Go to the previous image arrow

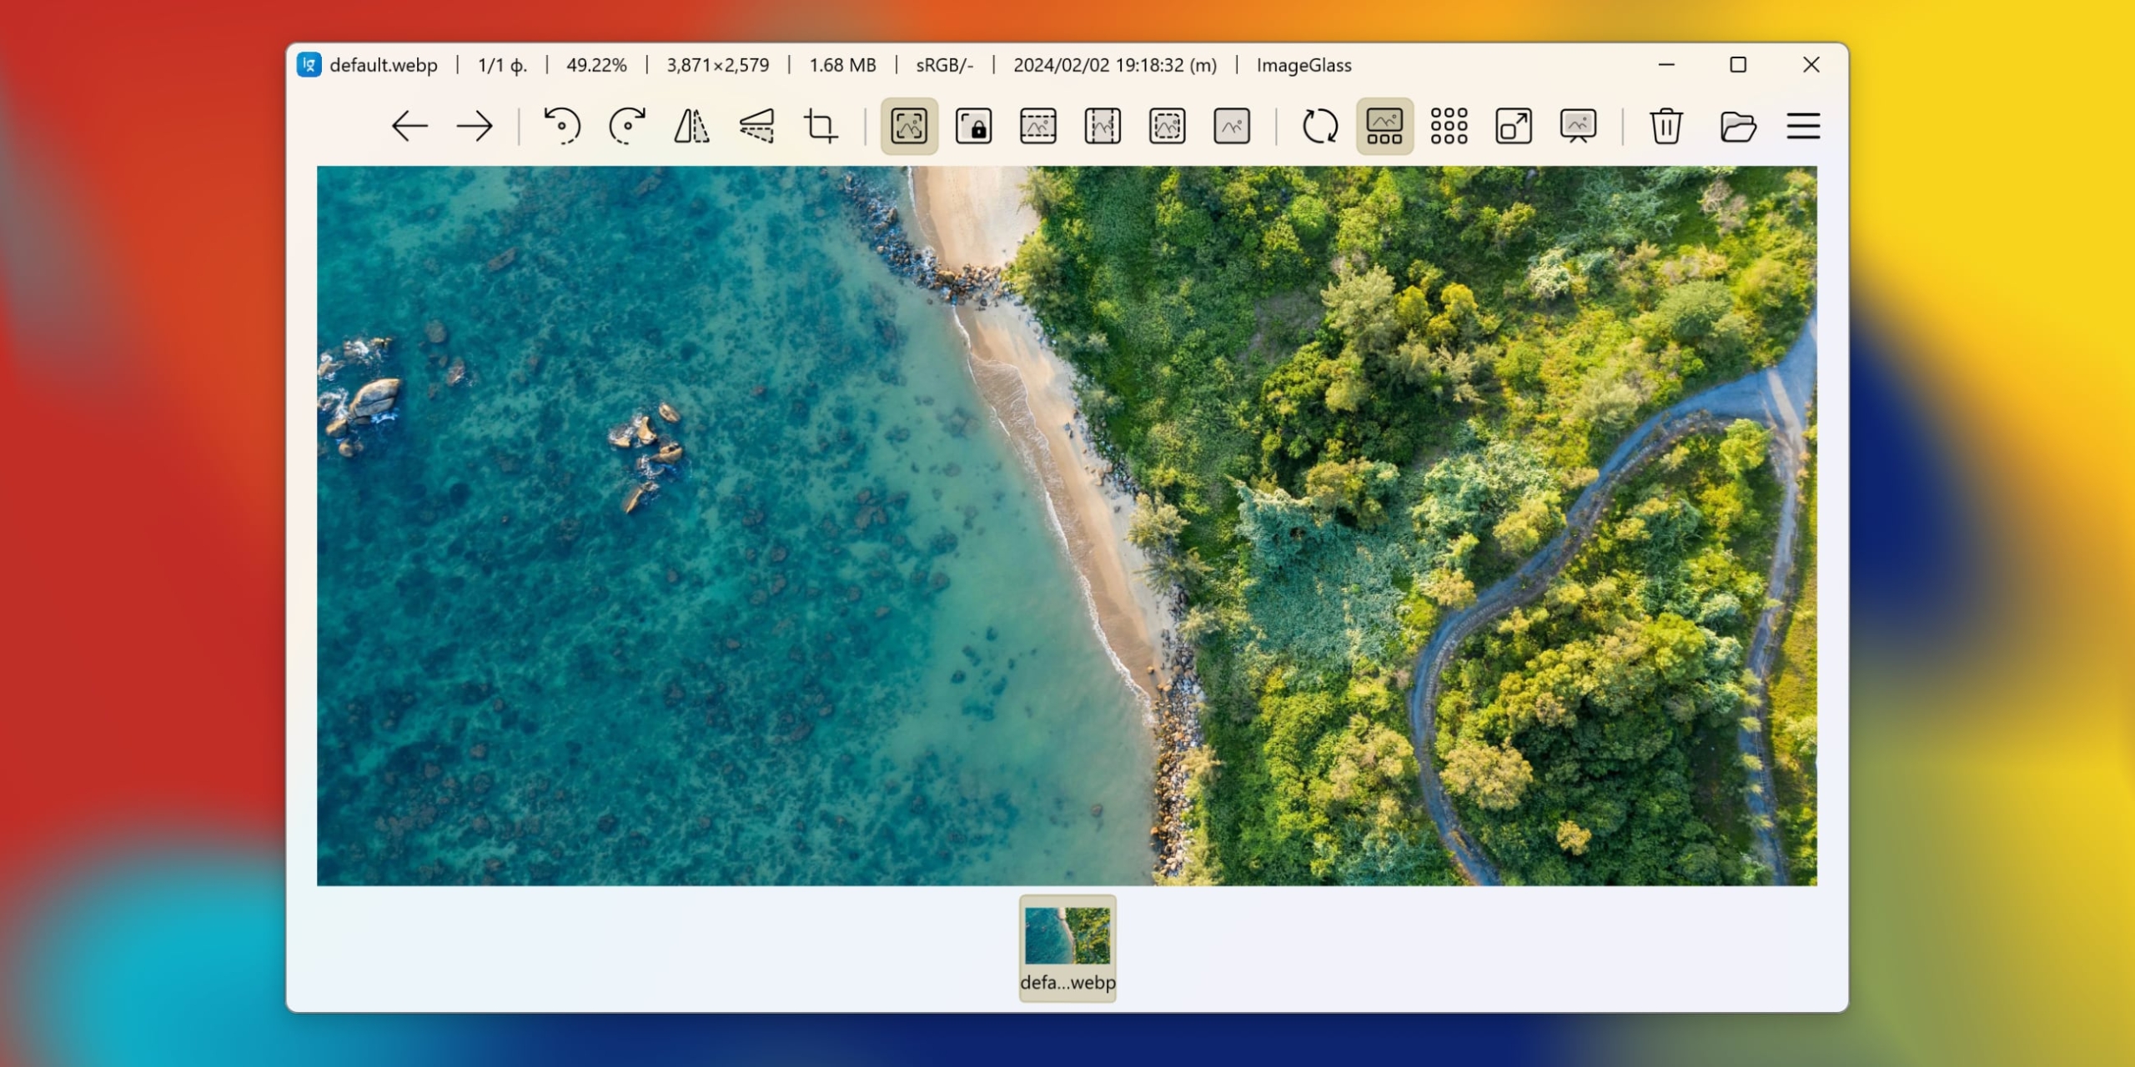pos(409,127)
